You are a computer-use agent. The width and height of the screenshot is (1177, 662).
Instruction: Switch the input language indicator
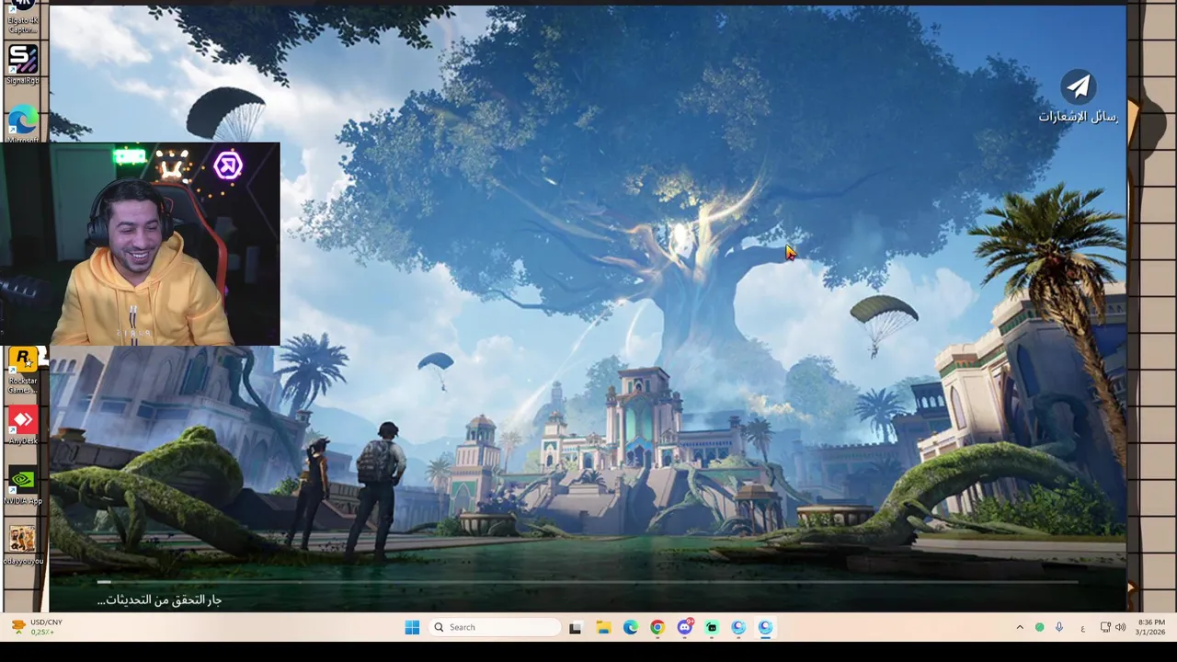(x=1082, y=628)
